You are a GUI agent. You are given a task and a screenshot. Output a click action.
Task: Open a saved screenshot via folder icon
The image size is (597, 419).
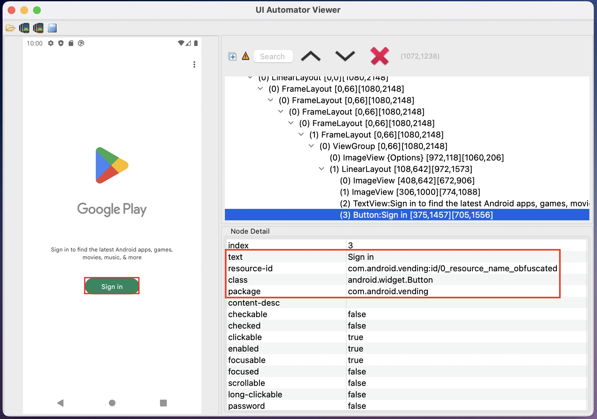[10, 28]
